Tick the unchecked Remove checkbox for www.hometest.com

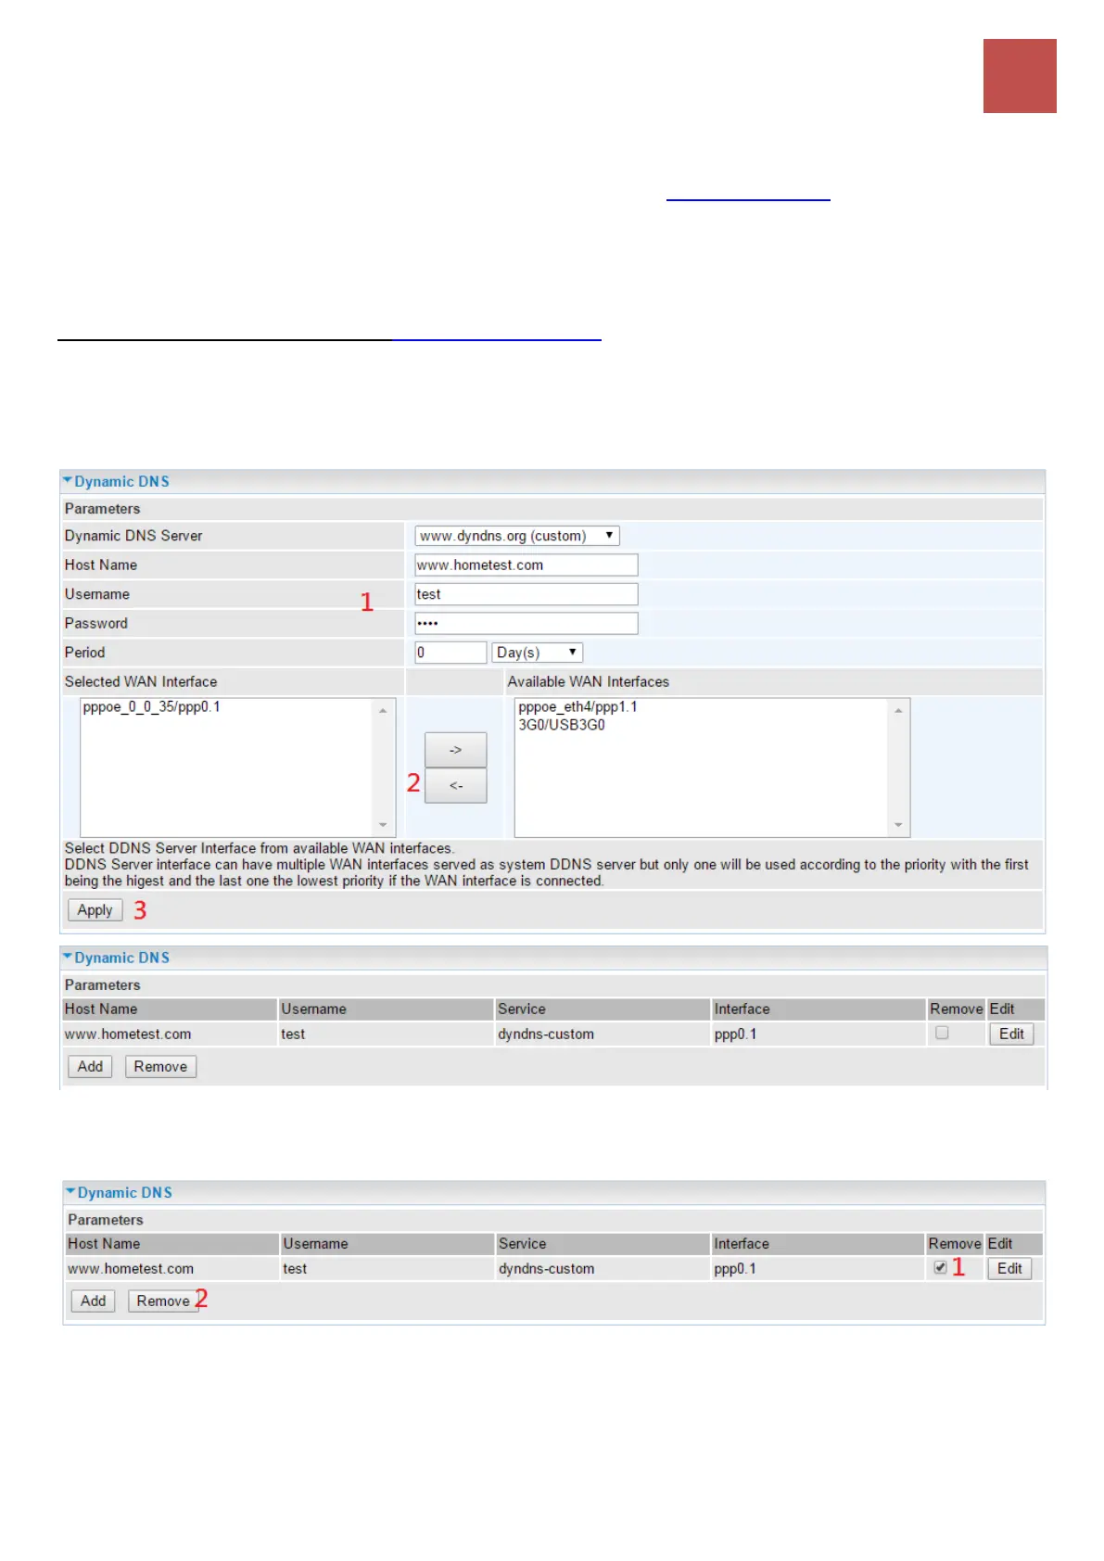(x=942, y=1033)
